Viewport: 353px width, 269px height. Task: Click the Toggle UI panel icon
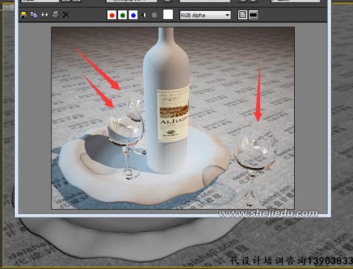tap(253, 15)
